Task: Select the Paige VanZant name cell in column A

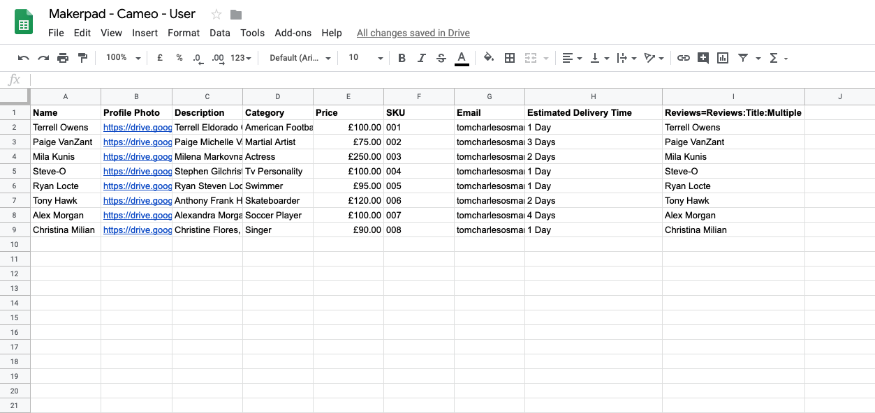Action: click(x=66, y=142)
